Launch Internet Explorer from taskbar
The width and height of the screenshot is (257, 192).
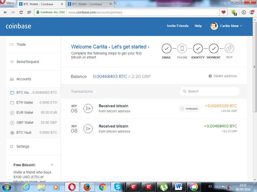click(26, 187)
